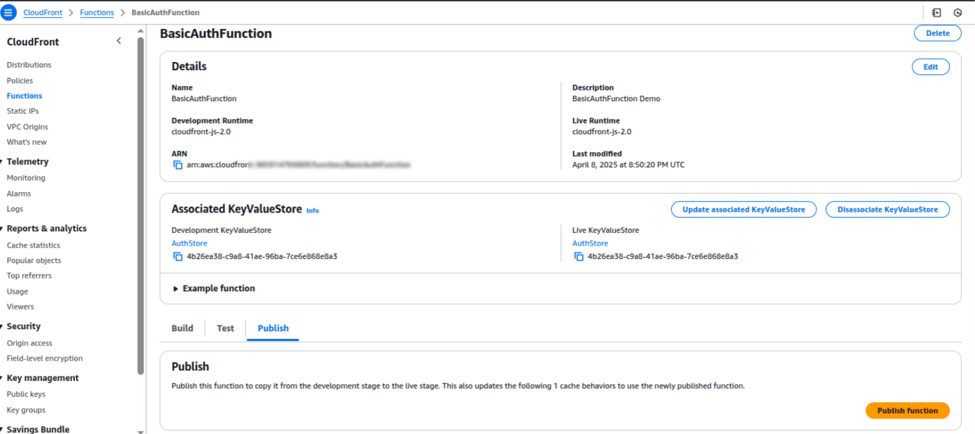The image size is (975, 434).
Task: Open the hamburger navigation menu icon
Action: tap(8, 13)
